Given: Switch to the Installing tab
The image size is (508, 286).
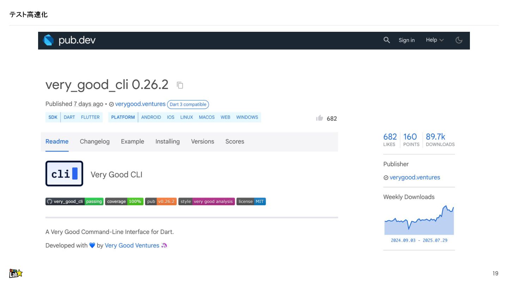Looking at the screenshot, I should [x=168, y=142].
